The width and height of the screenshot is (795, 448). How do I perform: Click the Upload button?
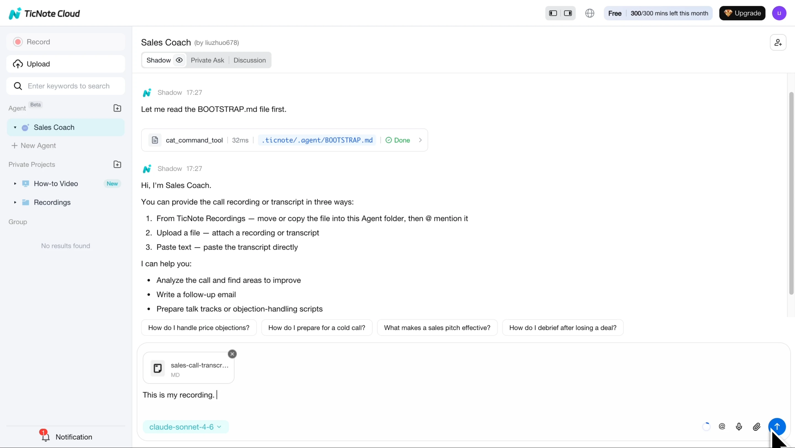point(65,64)
